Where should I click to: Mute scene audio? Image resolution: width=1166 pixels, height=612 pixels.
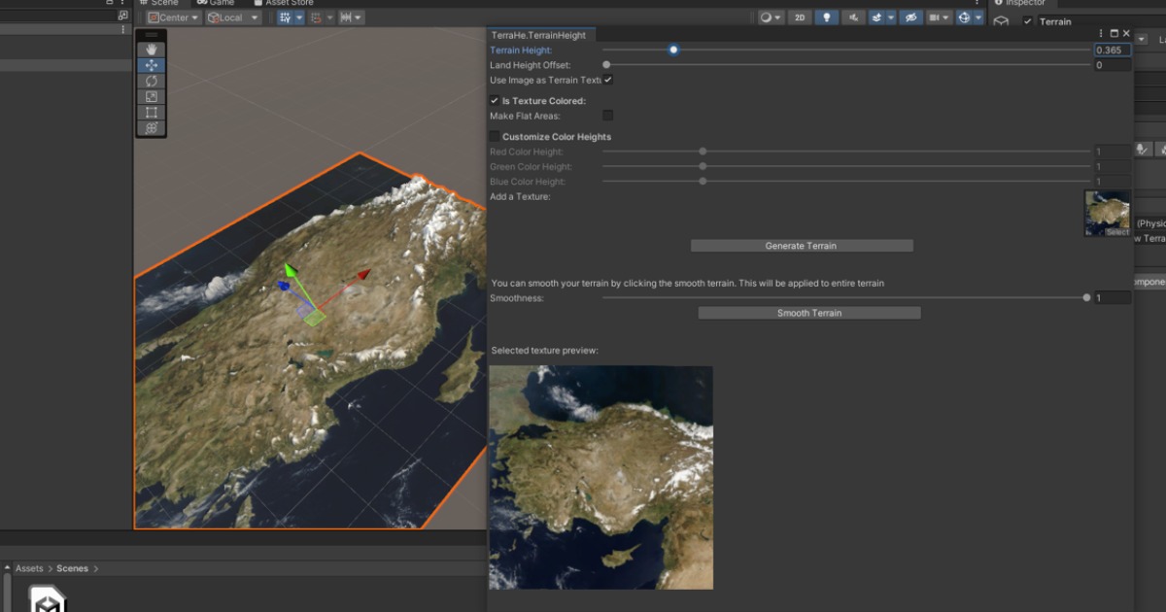tap(852, 17)
